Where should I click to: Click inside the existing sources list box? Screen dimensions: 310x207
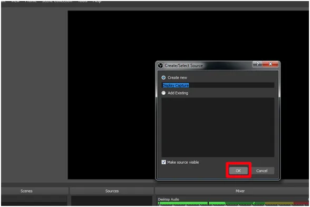click(x=218, y=127)
